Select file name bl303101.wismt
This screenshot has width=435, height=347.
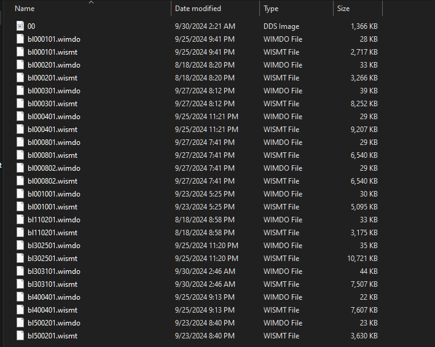(52, 284)
